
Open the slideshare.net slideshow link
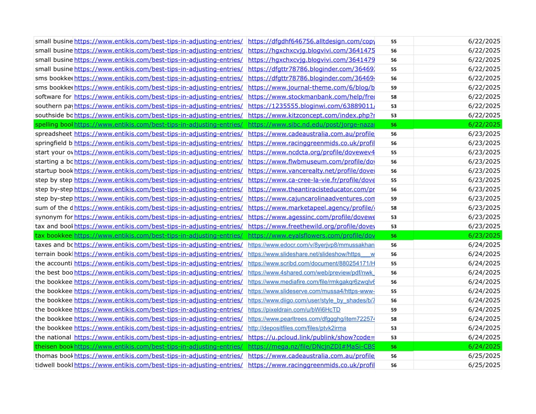pos(311,254)
